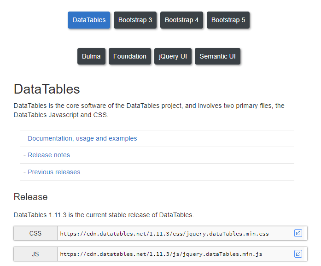Choose the Bulma styling option
Image resolution: width=321 pixels, height=266 pixels.
91,56
